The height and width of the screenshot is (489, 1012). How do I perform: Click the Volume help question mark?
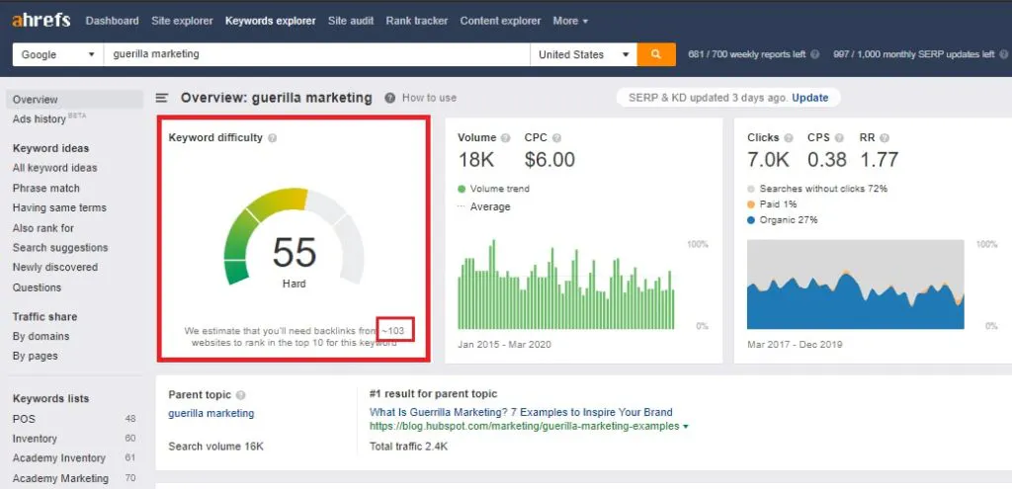pos(505,138)
